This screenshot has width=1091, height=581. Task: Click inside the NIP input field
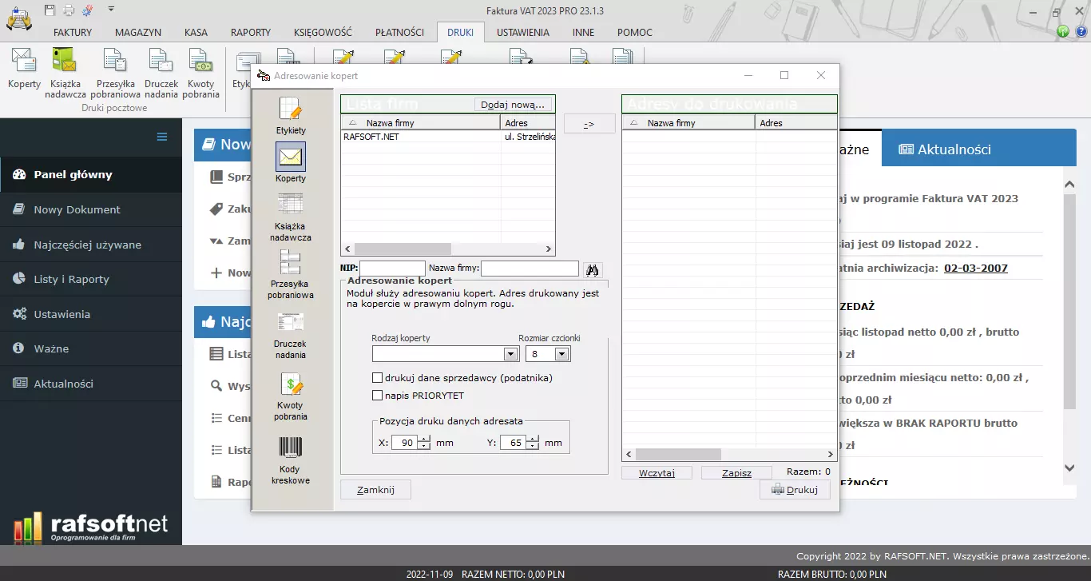tap(391, 269)
